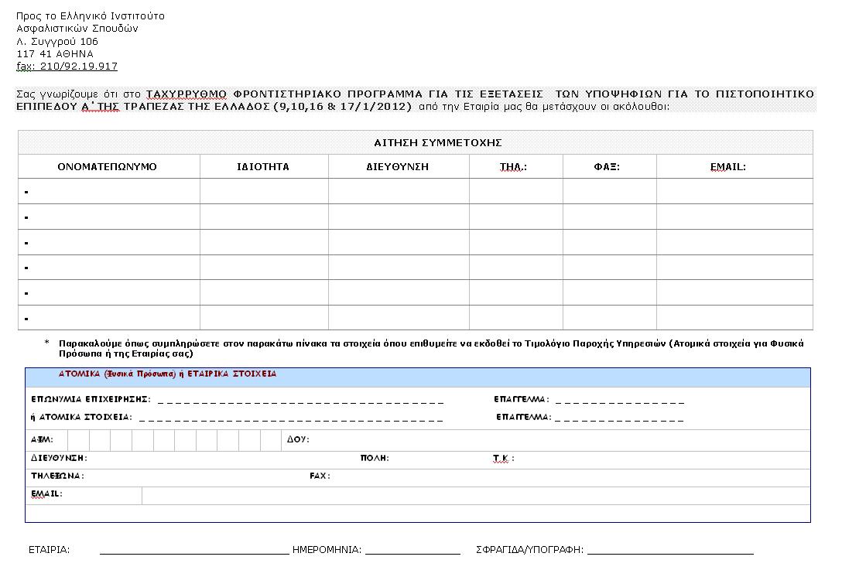The width and height of the screenshot is (842, 577).
Task: Click the ΑΙΤΗΣΗ ΣΥΜΜΕΤΟΧΗΣ table title
Action: [416, 142]
